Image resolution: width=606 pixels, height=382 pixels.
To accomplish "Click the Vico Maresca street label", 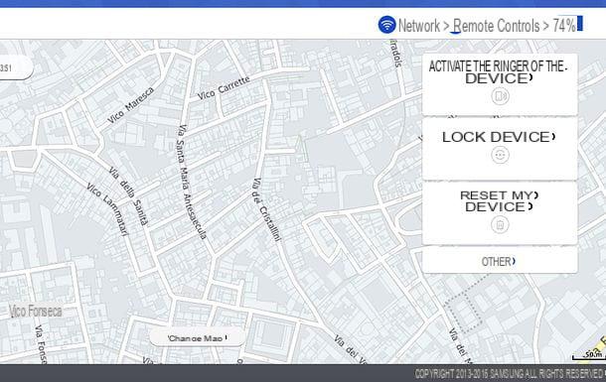I will [130, 105].
